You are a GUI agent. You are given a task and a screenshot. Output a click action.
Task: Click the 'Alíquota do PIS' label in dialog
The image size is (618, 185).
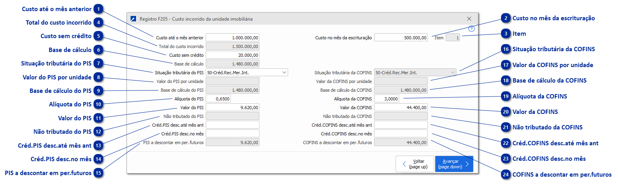pos(189,98)
